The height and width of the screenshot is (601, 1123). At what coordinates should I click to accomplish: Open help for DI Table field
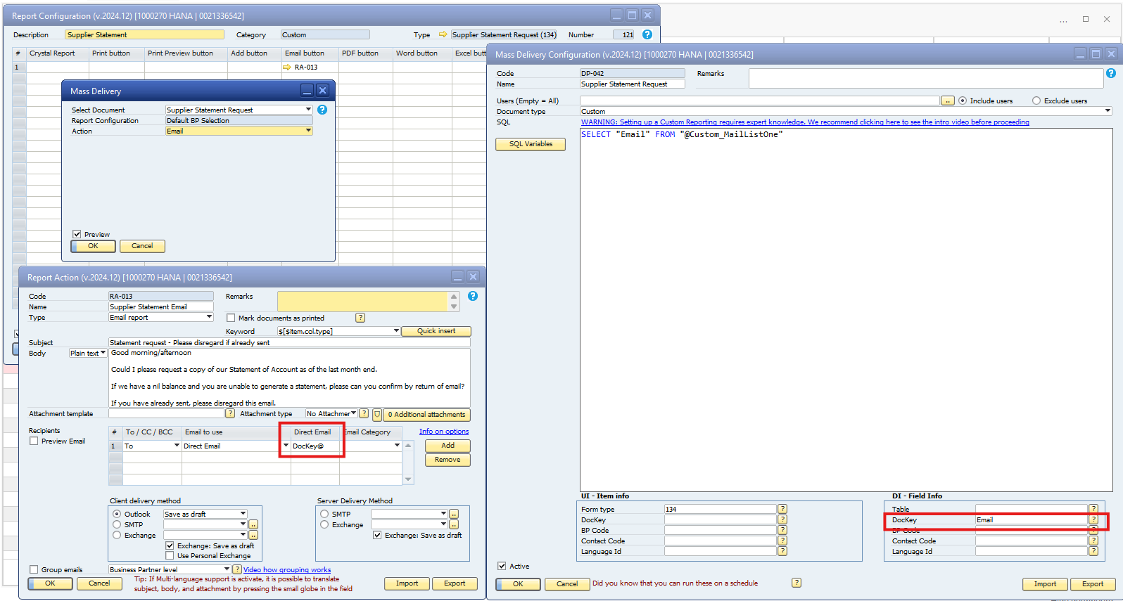tap(1093, 509)
